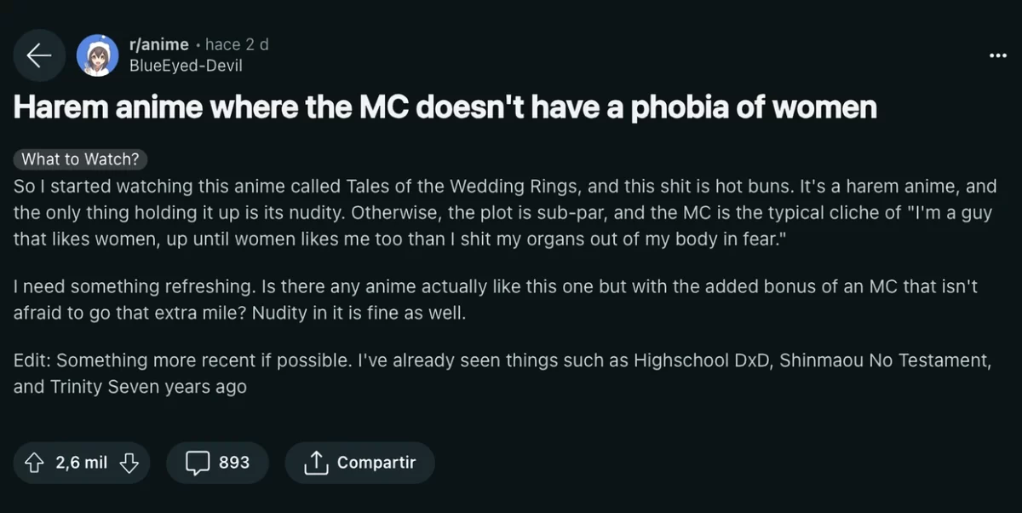The width and height of the screenshot is (1022, 513).
Task: Click the post title about harem anime
Action: point(445,108)
